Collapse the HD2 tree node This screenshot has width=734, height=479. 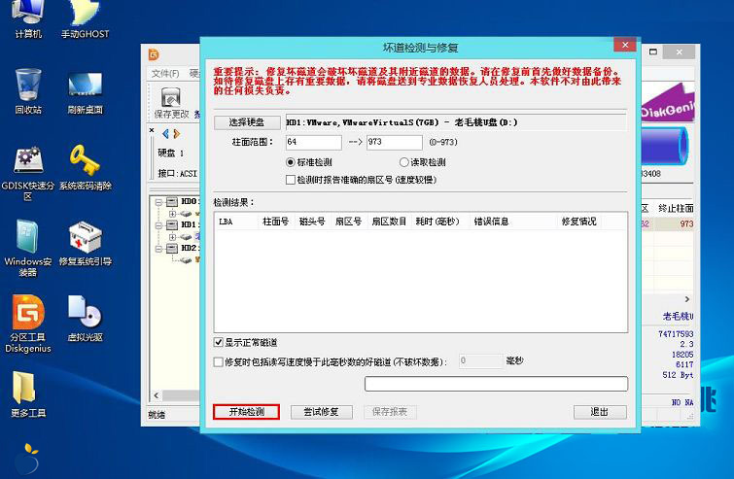158,249
